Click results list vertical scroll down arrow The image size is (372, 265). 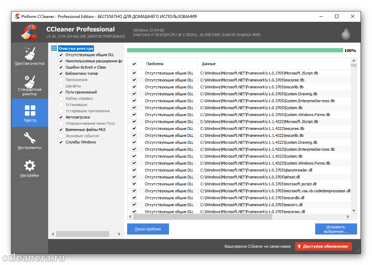[x=354, y=210]
